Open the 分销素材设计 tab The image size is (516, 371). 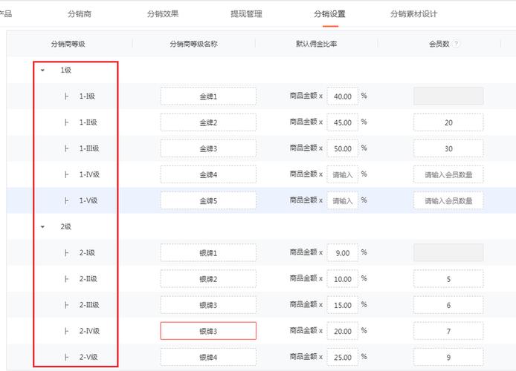point(413,14)
